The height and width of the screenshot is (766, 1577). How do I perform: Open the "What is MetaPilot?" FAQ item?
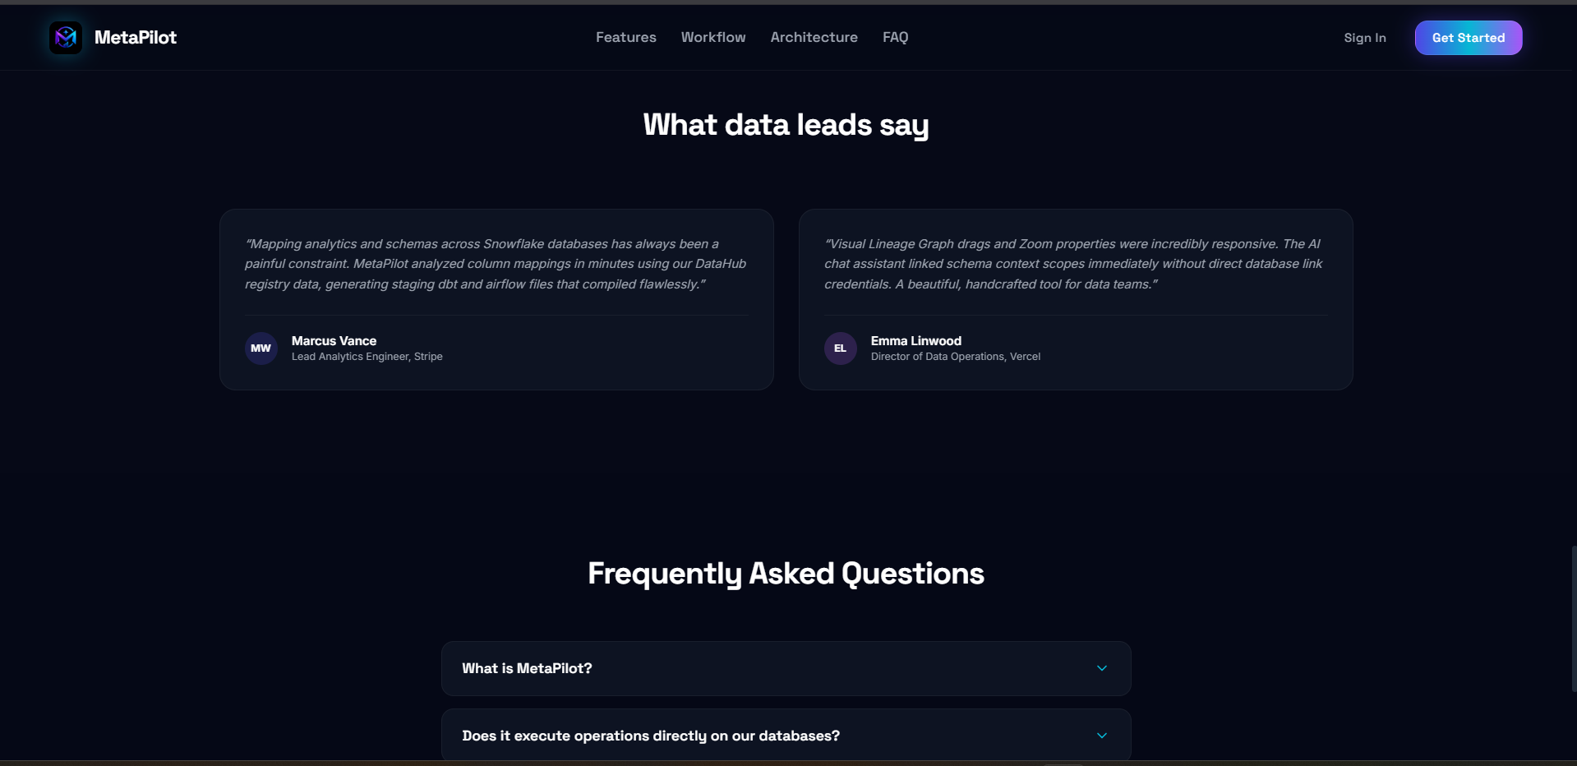click(x=786, y=668)
